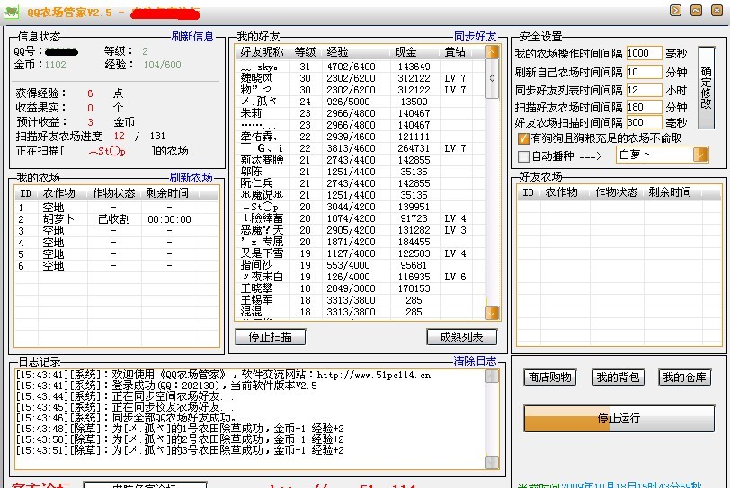Select plot 6 空地 row in 我的农场
This screenshot has height=488, width=730.
tap(116, 266)
